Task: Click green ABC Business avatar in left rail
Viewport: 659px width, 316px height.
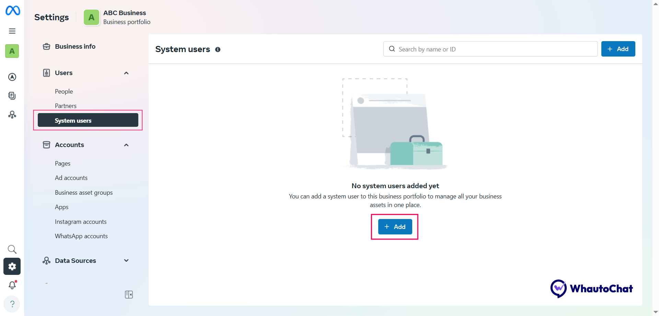Action: coord(12,51)
